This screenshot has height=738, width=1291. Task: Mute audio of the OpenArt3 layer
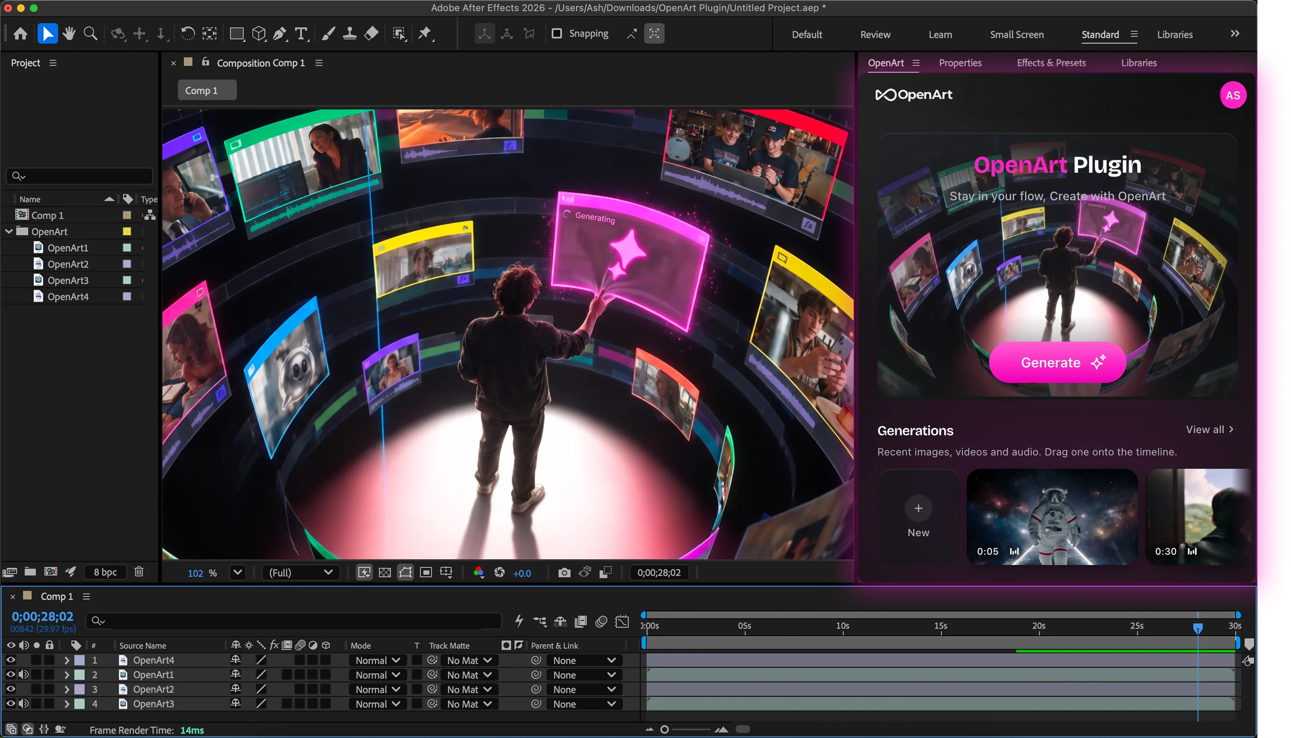pyautogui.click(x=23, y=704)
